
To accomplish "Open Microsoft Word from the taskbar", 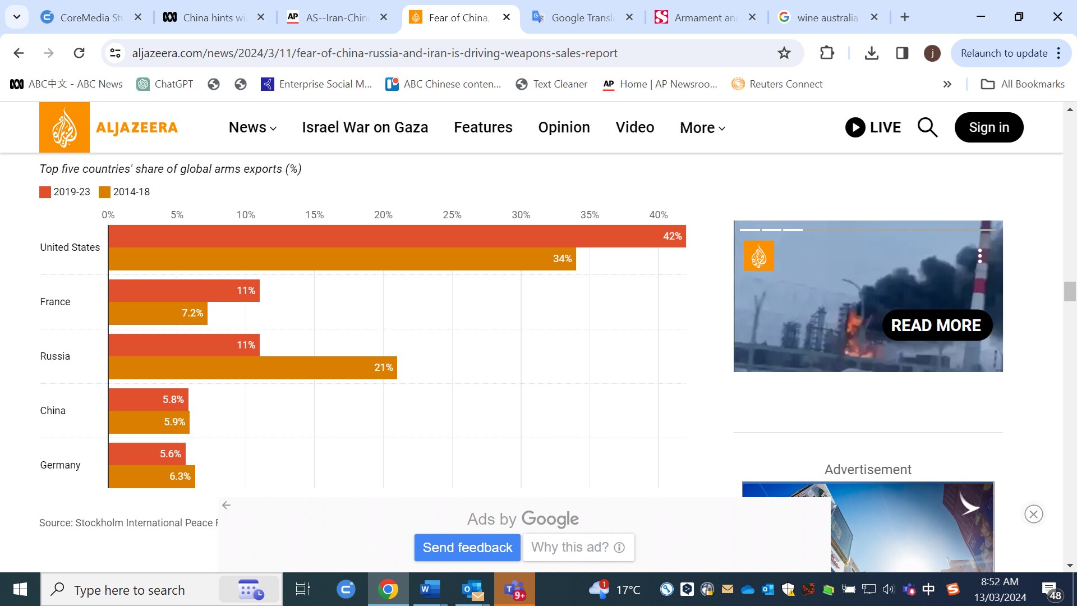I will pyautogui.click(x=430, y=589).
